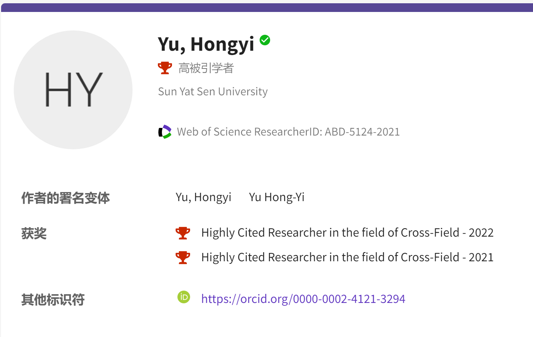Click the green ORCID iD icon

[x=184, y=297]
